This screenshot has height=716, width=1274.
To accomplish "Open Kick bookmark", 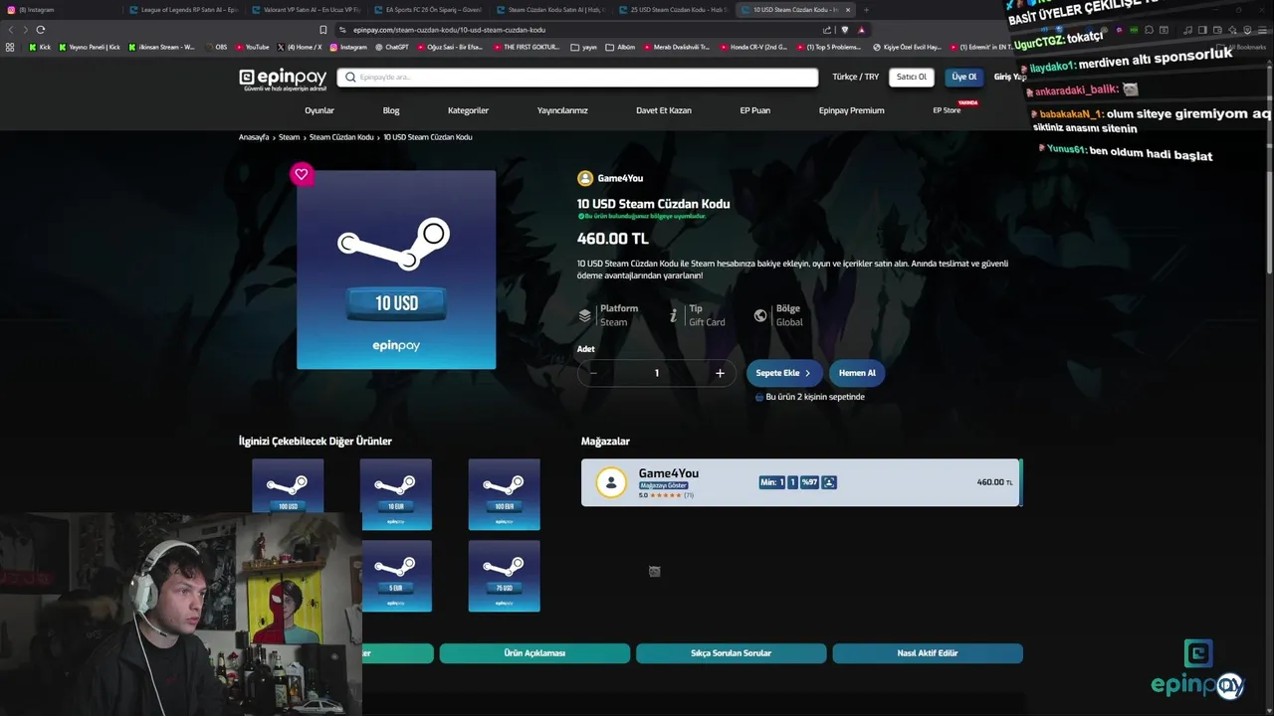I will (x=40, y=47).
